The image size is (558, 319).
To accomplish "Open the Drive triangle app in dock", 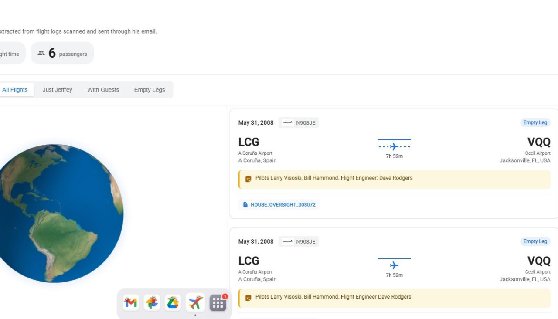I will tap(173, 302).
